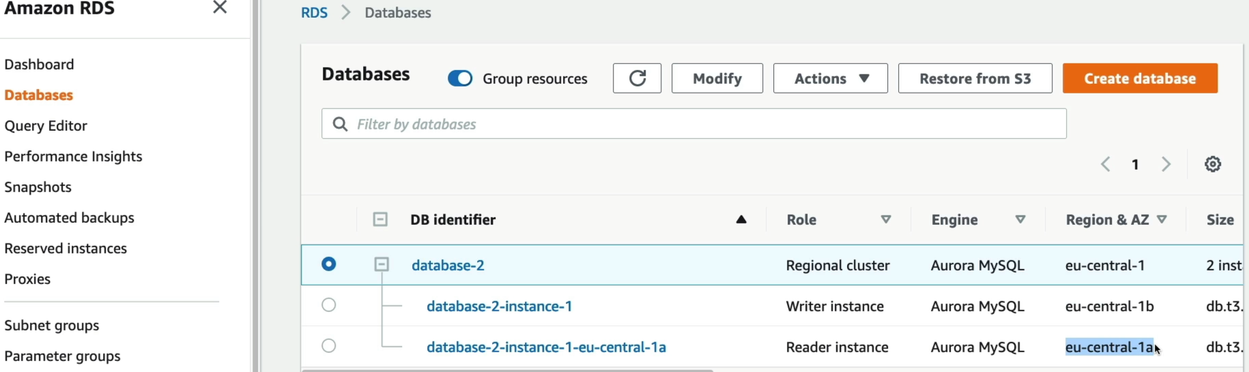Open the database-2 link
This screenshot has width=1249, height=372.
pos(448,265)
